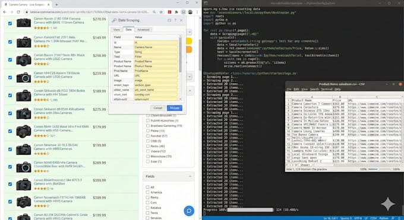Click Cancel in the Data Scraping dialog
Viewport: 404px width, 220px height.
point(157,108)
